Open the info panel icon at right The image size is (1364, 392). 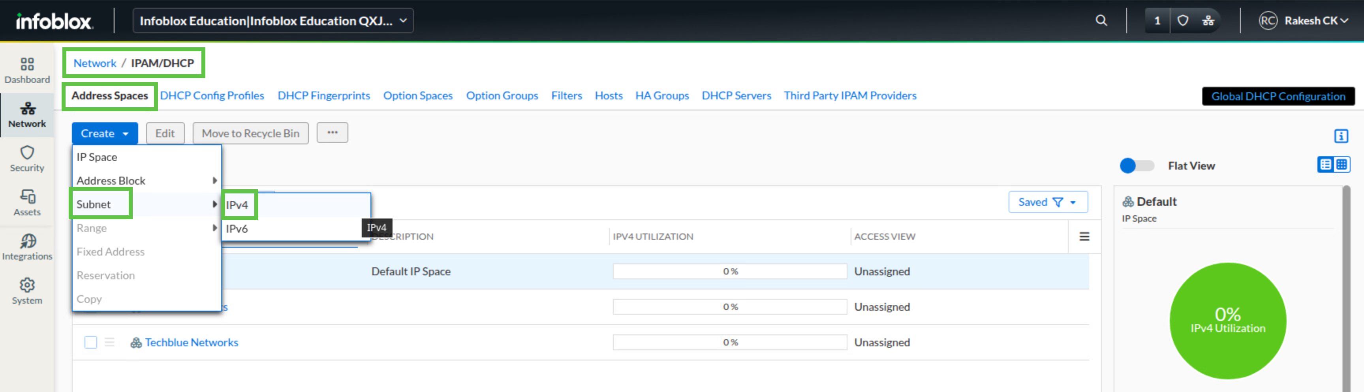[1341, 136]
